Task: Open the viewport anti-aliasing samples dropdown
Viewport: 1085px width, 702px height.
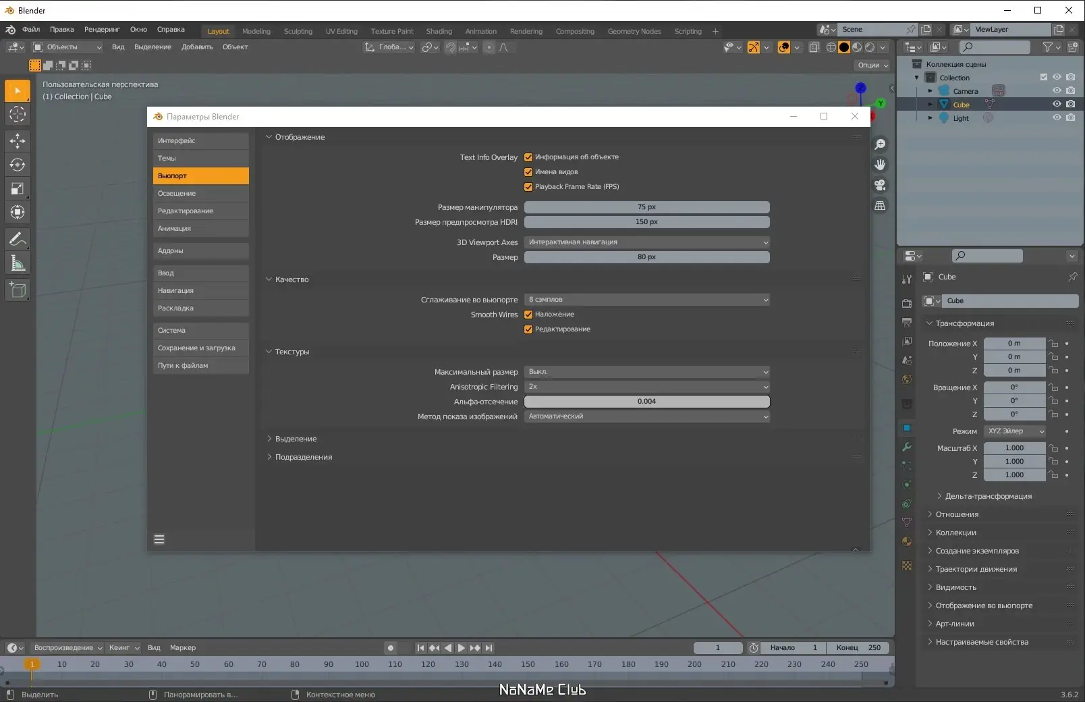Action: [x=647, y=300]
